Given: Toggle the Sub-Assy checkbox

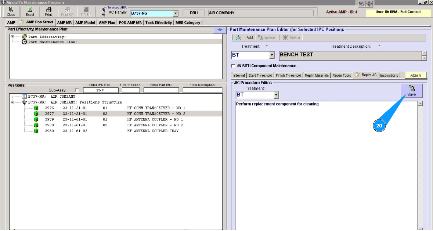Looking at the screenshot, I should (x=77, y=90).
